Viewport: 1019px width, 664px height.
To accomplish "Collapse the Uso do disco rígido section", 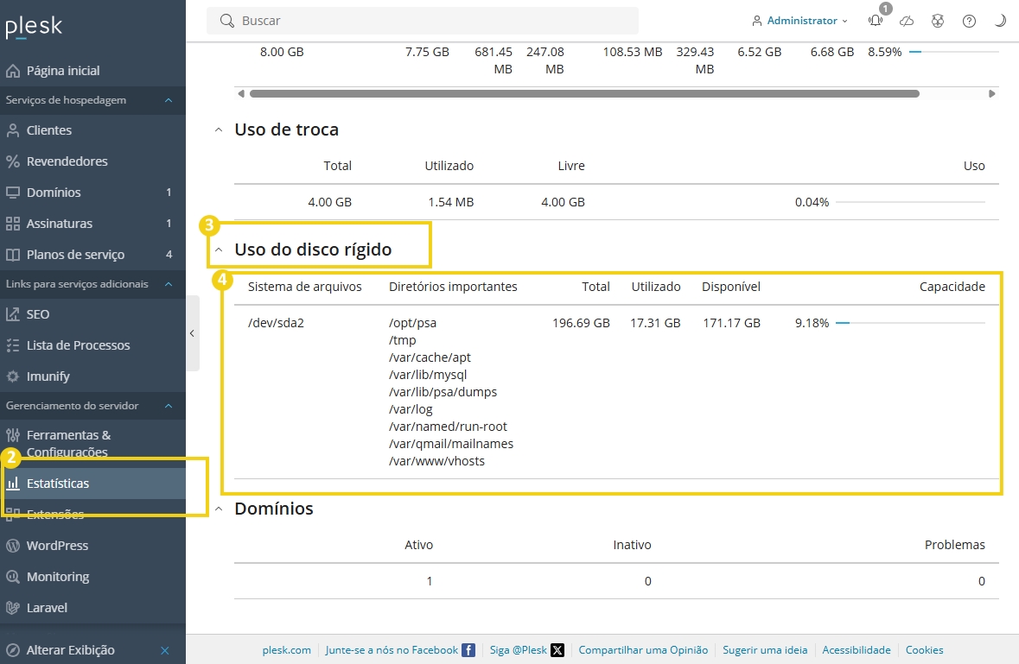I will click(219, 250).
